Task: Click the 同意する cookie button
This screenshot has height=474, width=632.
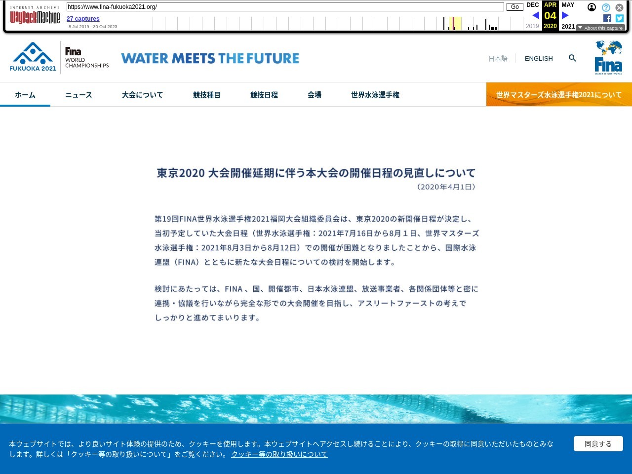Action: [x=598, y=444]
